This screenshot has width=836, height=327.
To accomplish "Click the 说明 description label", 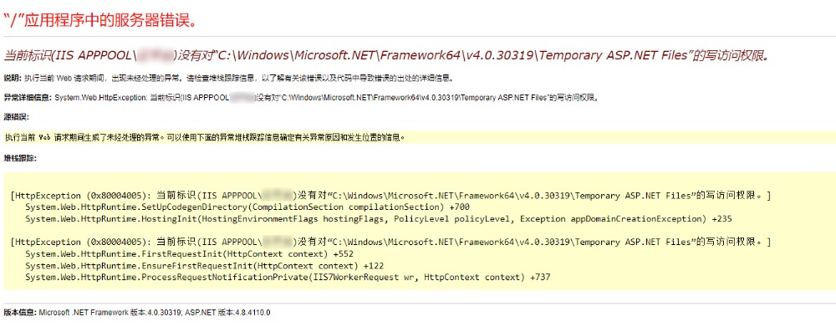I will click(x=13, y=78).
